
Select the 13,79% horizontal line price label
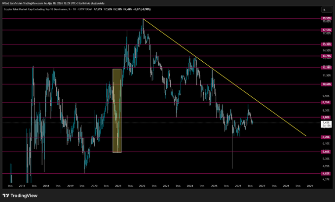point(327,56)
